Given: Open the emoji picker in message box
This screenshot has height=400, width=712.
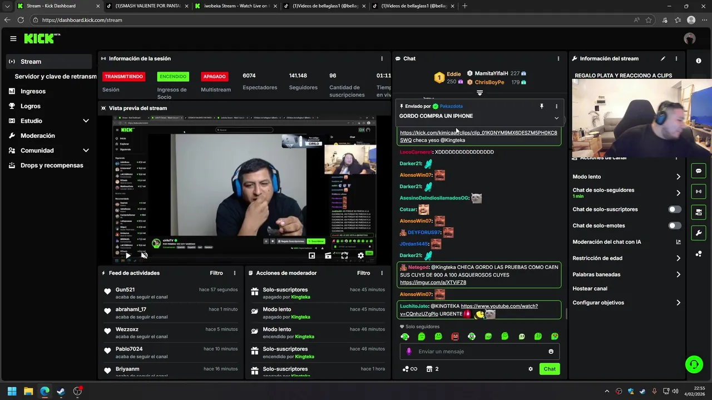Looking at the screenshot, I should coord(551,351).
